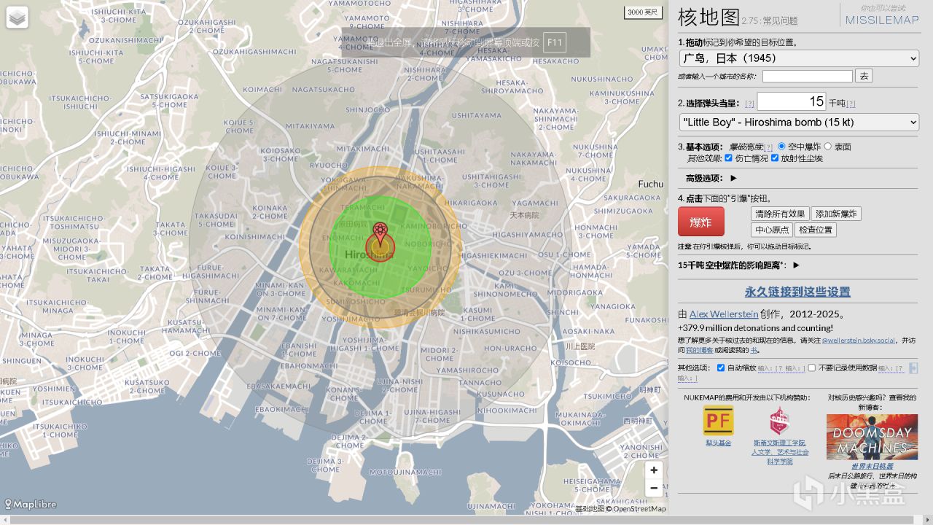Click the 中心原点 center ground zero button
Viewport: 933px width, 525px height.
[x=773, y=230]
